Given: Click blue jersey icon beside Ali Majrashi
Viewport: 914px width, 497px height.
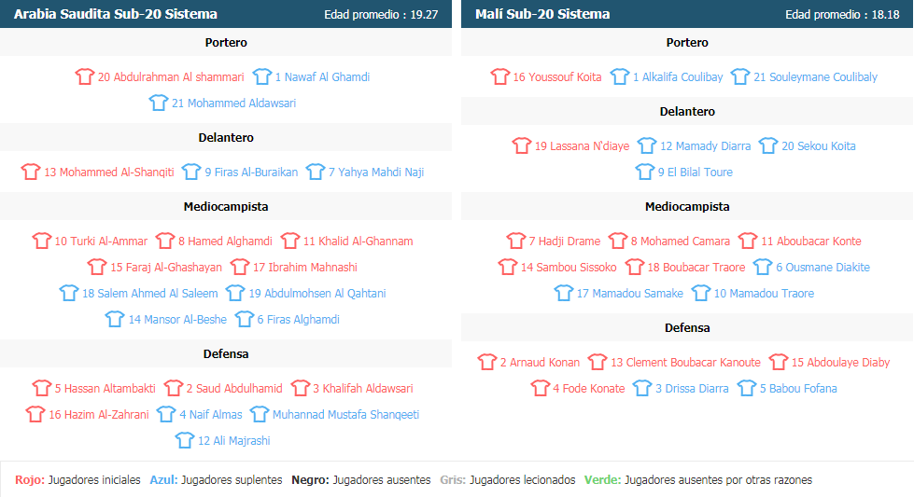Looking at the screenshot, I should [x=185, y=440].
